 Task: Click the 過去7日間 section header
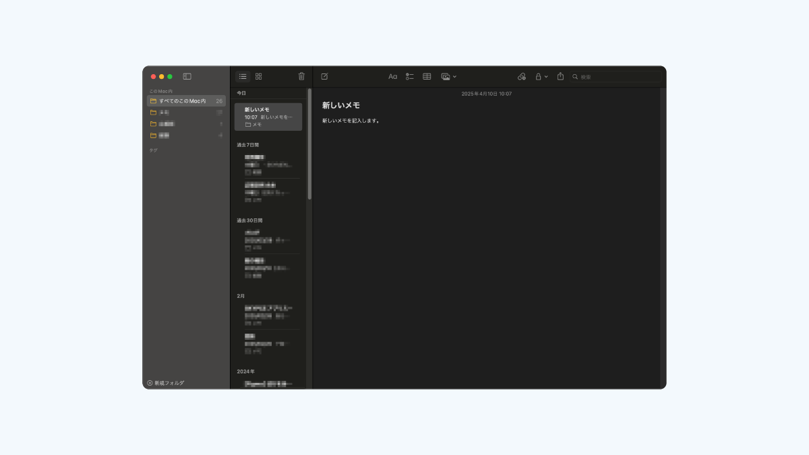248,145
